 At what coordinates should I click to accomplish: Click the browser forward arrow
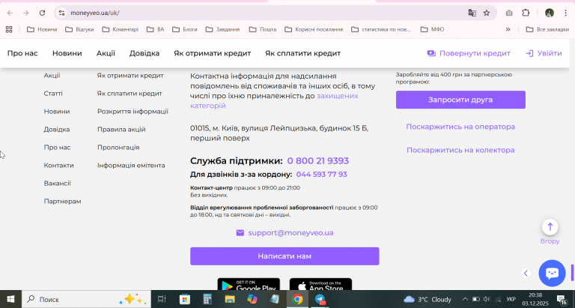click(25, 13)
